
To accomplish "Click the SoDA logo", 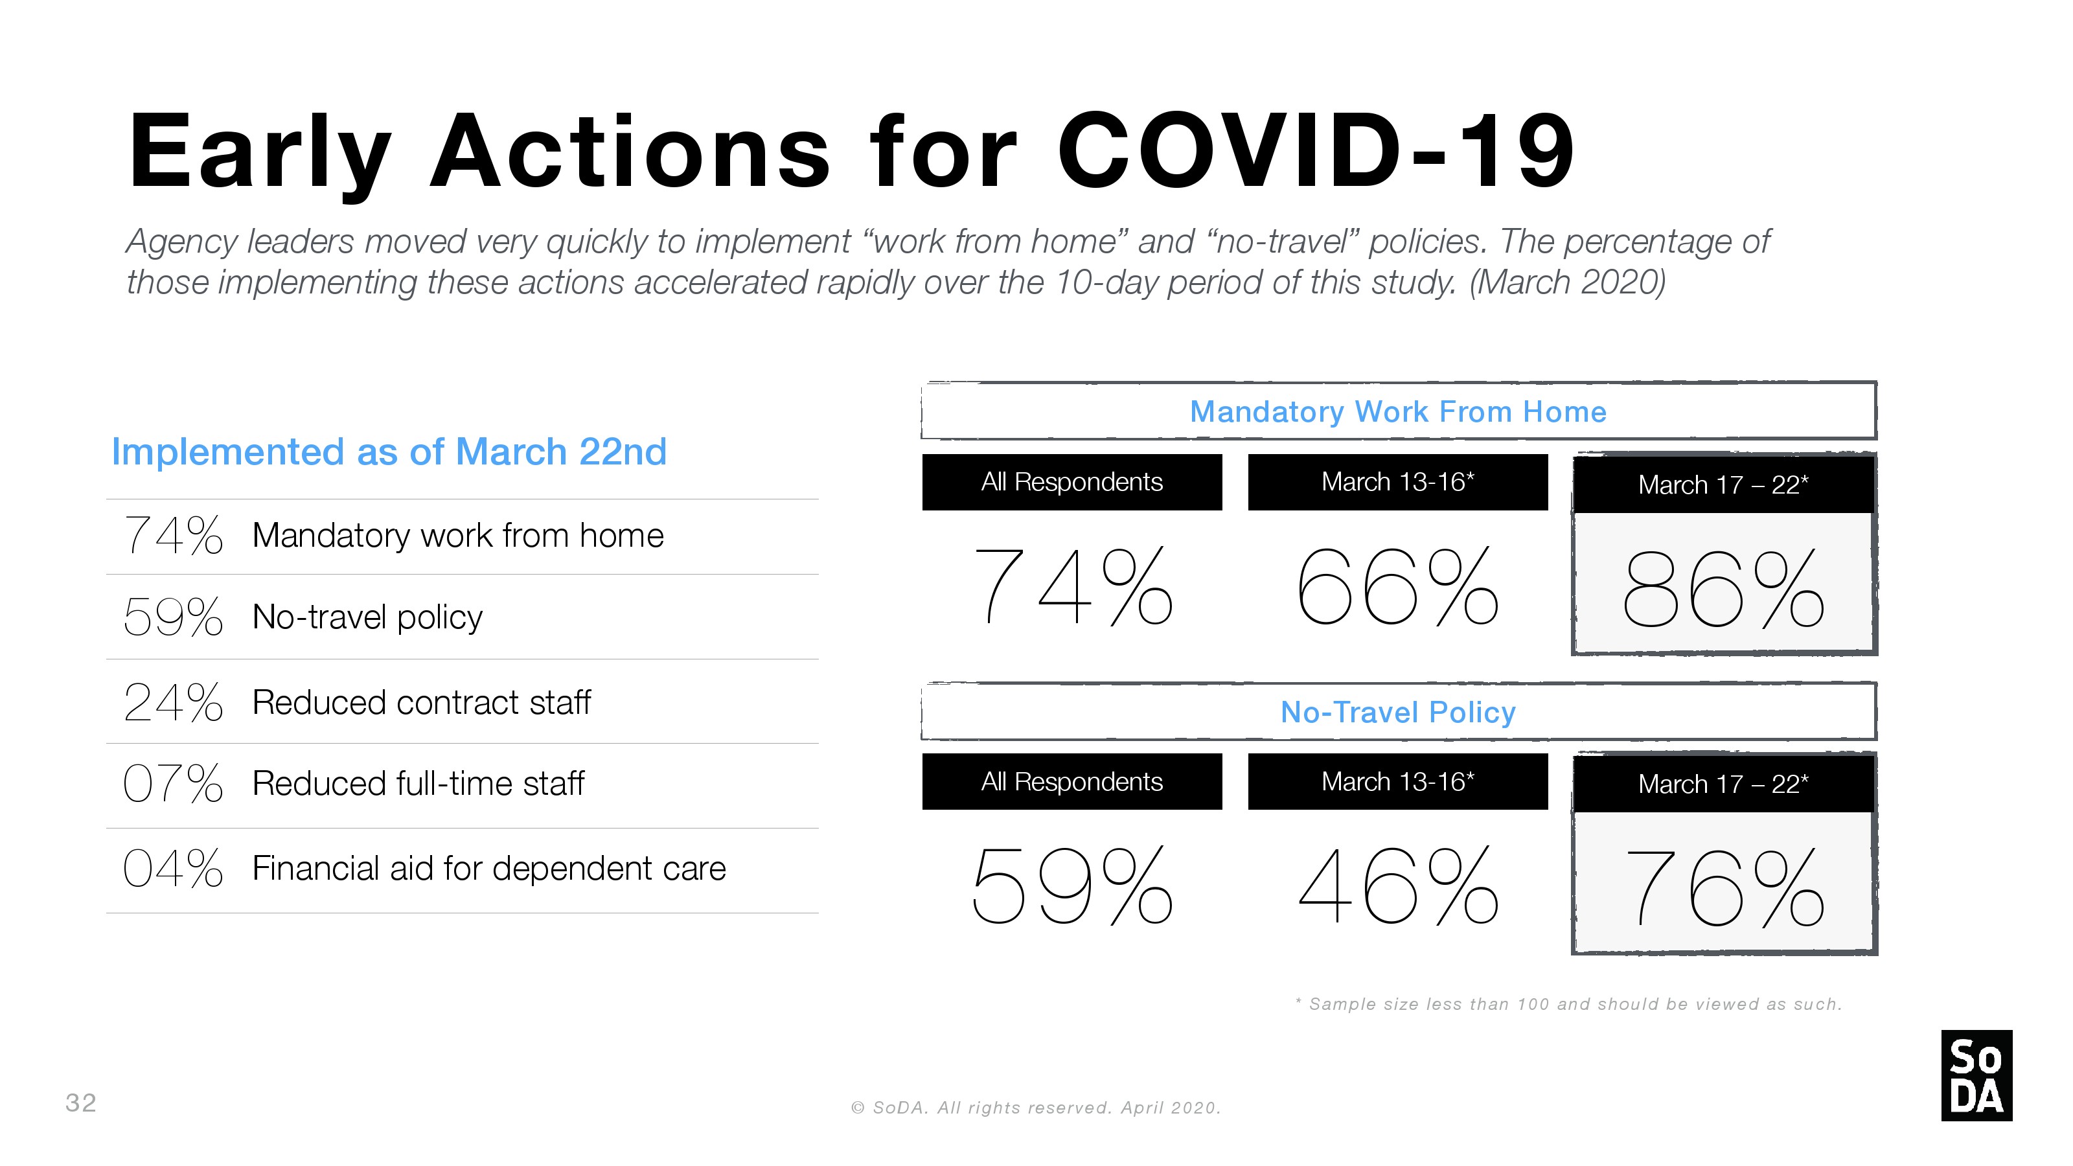I will click(1976, 1075).
